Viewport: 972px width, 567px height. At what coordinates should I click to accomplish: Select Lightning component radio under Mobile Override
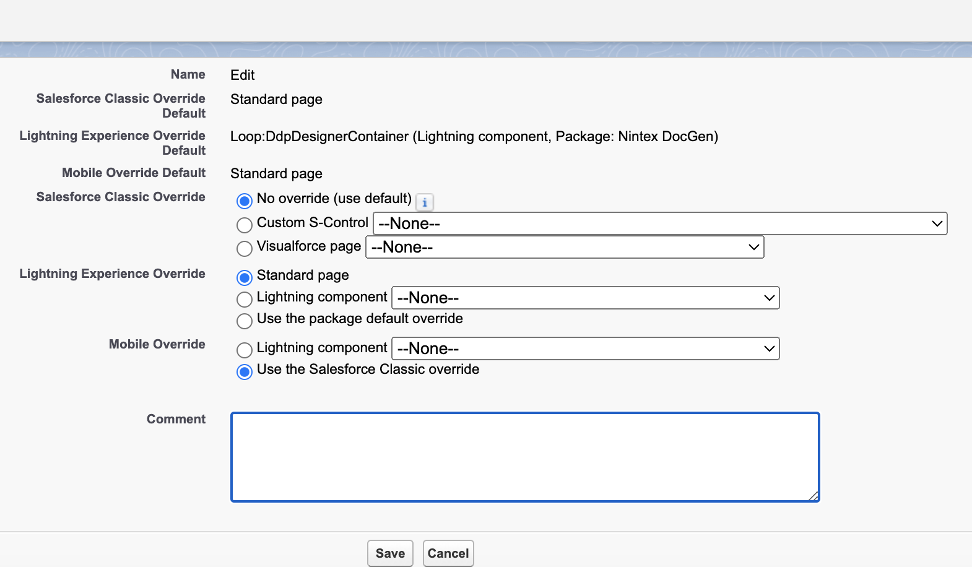pyautogui.click(x=245, y=350)
